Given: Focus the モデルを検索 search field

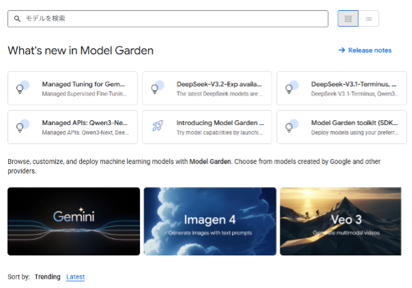Looking at the screenshot, I should (x=168, y=18).
